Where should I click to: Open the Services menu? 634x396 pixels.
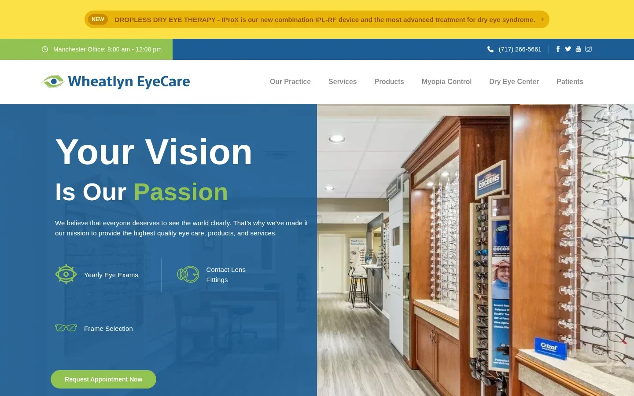pyautogui.click(x=343, y=81)
